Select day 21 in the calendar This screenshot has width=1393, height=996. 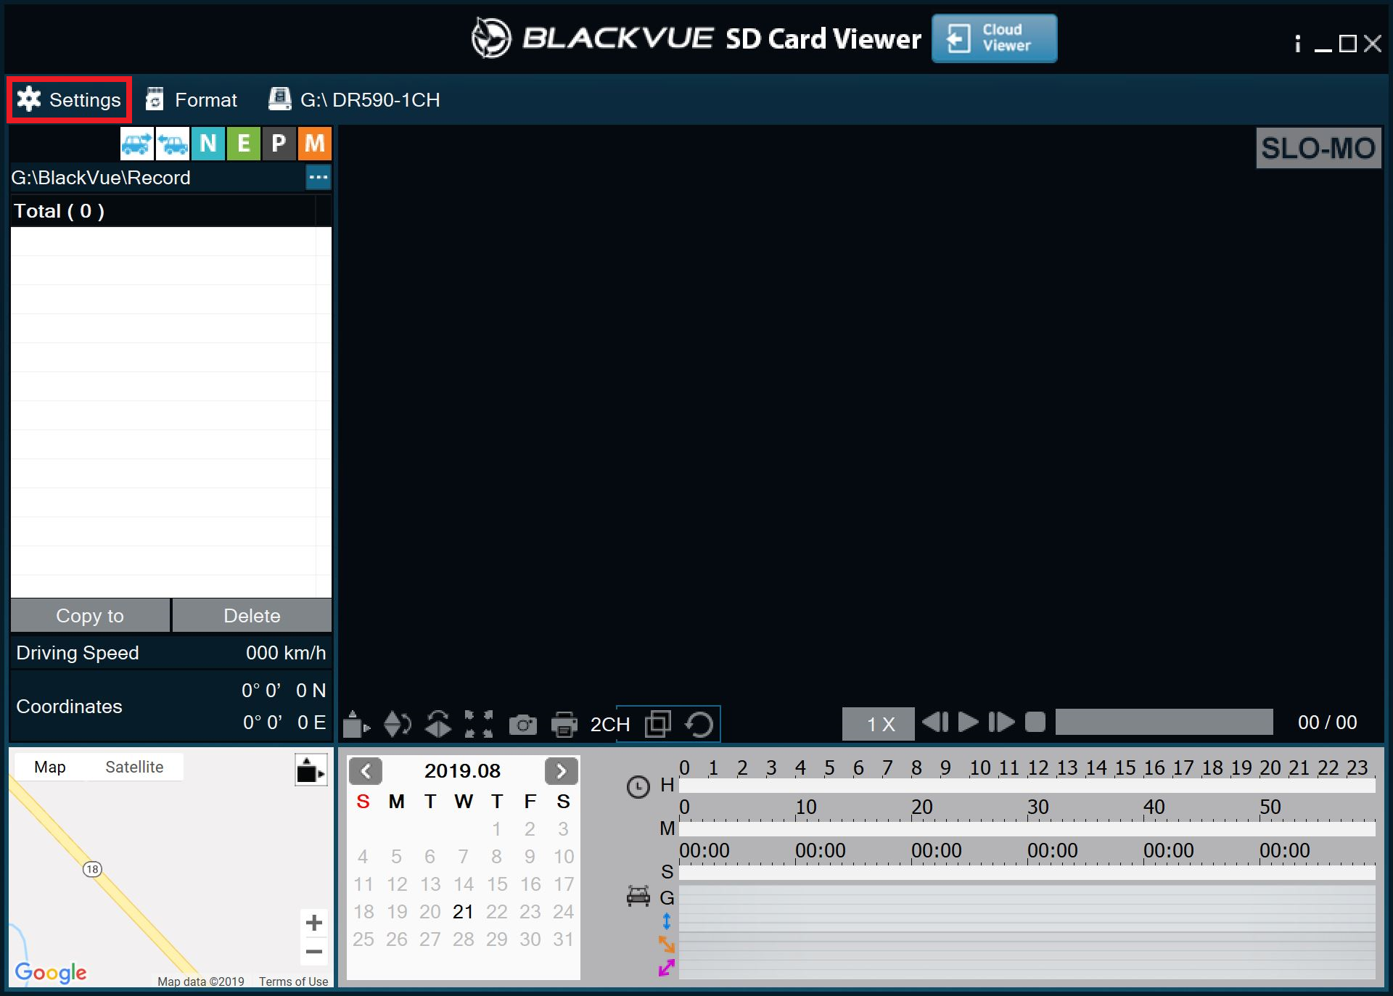pos(463,912)
